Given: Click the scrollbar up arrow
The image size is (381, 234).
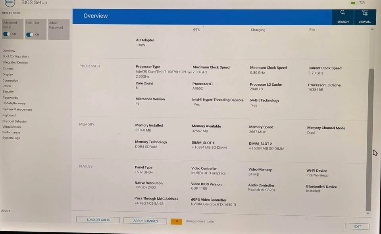Looking at the screenshot, I should click(371, 29).
